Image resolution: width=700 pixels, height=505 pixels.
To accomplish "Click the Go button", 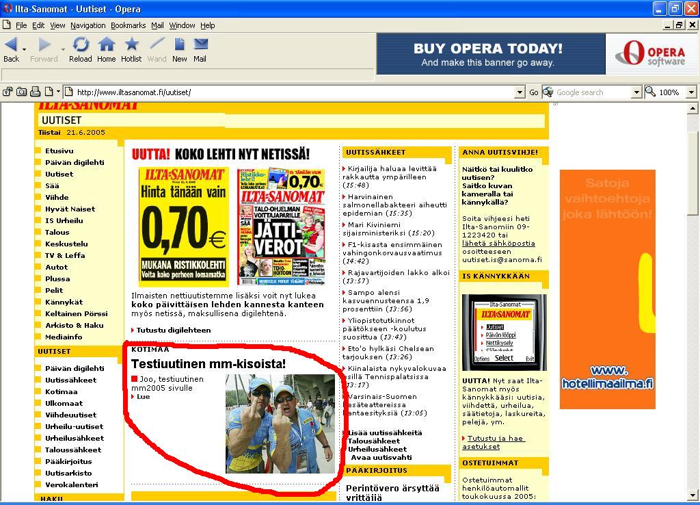I will pyautogui.click(x=534, y=92).
